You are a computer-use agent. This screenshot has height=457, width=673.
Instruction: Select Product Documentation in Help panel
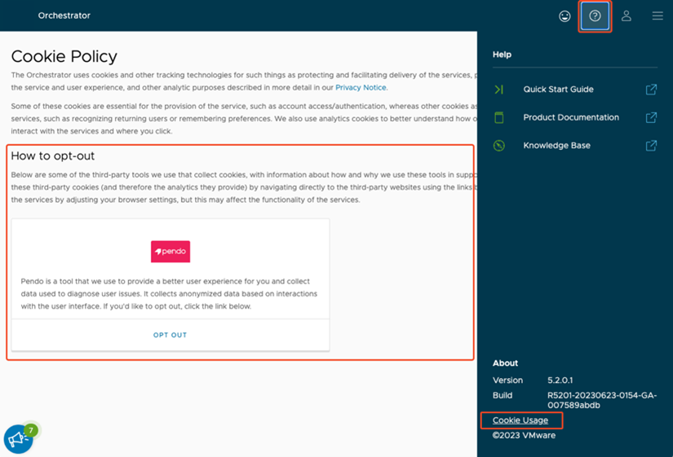pos(570,117)
